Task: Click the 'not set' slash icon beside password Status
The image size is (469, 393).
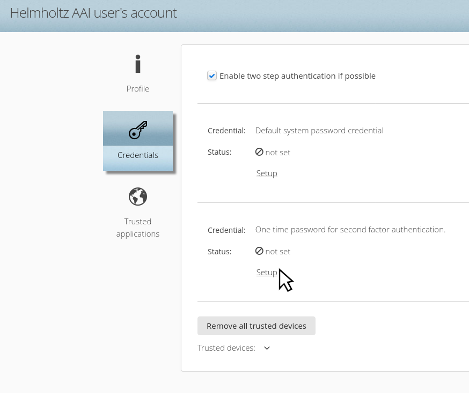Action: coord(259,152)
